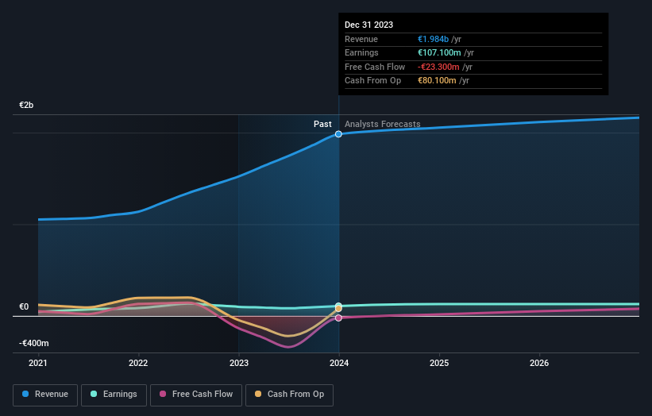Toggle the Cash From Op legend series

(289, 395)
